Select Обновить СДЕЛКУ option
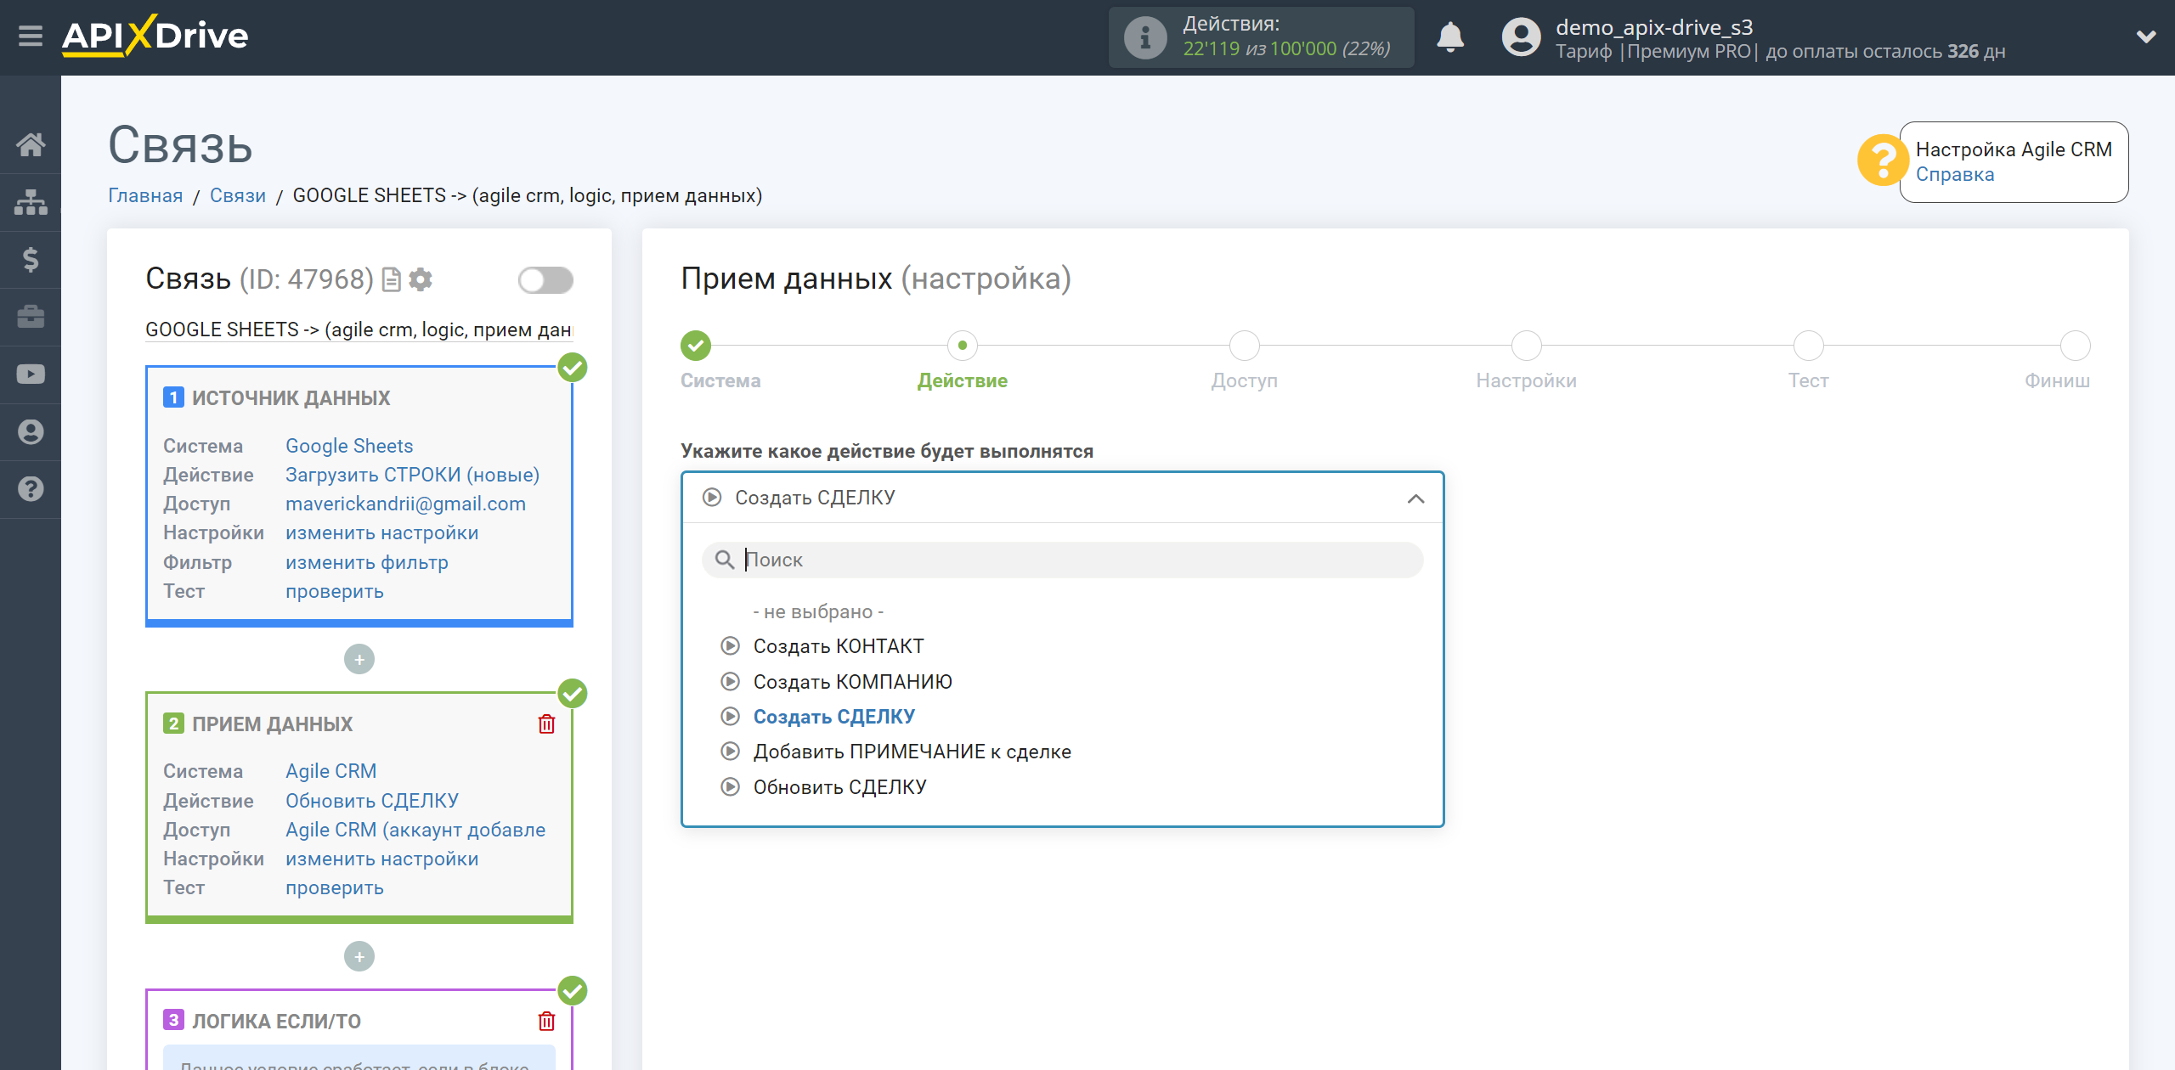Image resolution: width=2175 pixels, height=1070 pixels. 839,787
